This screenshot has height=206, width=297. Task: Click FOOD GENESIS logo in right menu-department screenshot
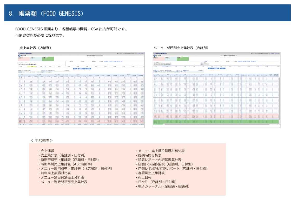(160, 54)
